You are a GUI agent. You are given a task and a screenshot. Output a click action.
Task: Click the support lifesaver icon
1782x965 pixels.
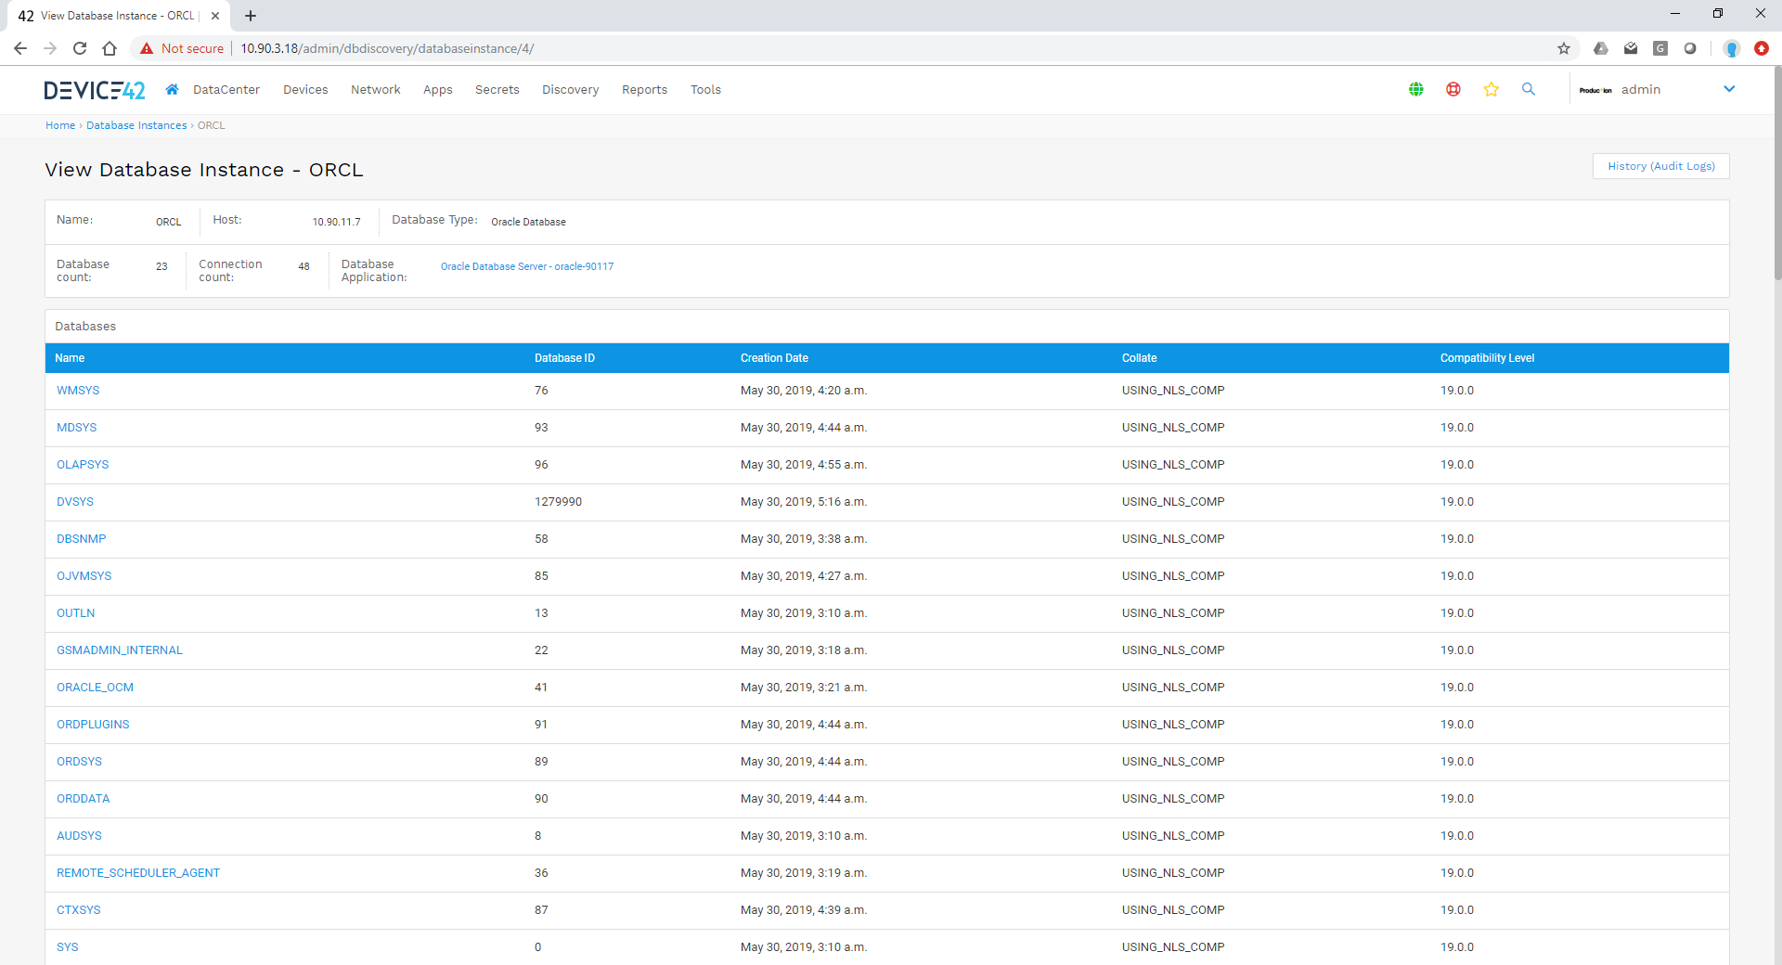[x=1453, y=89]
